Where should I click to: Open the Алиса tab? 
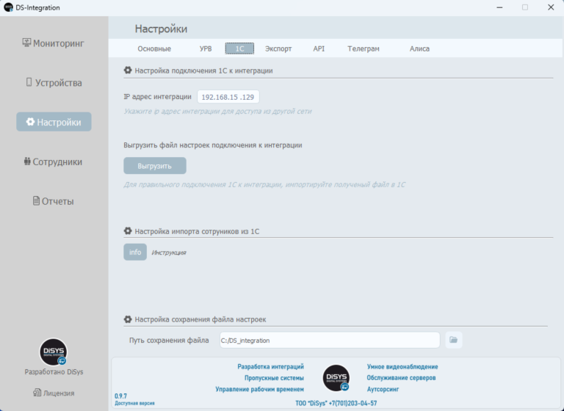click(419, 49)
